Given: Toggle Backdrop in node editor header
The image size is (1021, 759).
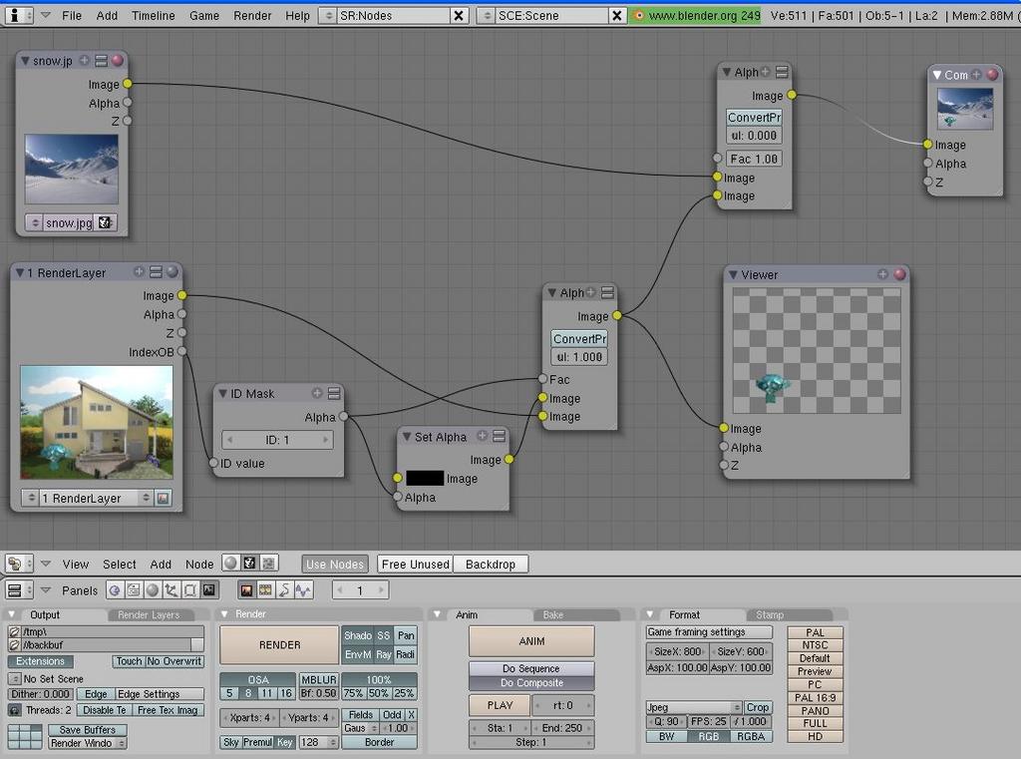Looking at the screenshot, I should pyautogui.click(x=491, y=565).
